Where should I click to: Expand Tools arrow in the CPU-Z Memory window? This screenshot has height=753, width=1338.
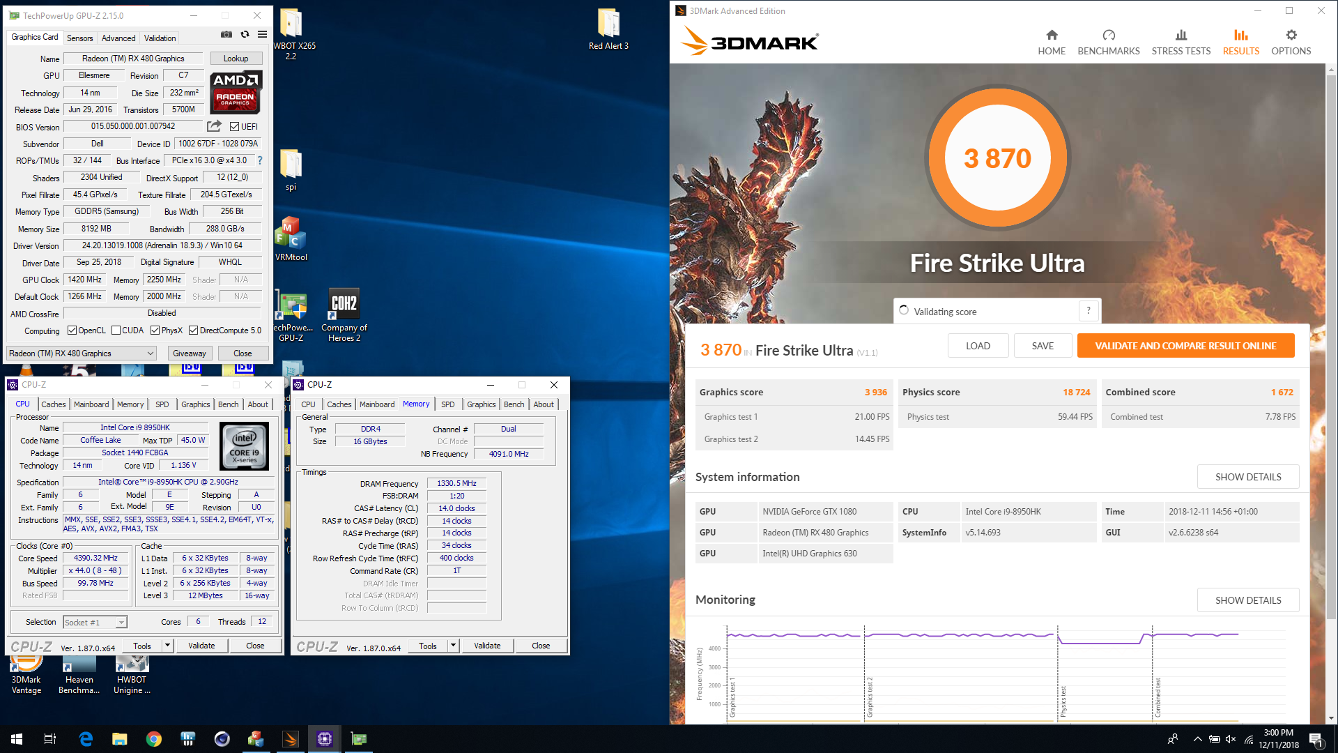point(454,646)
